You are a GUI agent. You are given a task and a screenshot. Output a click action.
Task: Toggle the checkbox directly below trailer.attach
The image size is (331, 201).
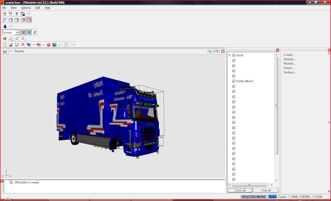click(x=234, y=86)
